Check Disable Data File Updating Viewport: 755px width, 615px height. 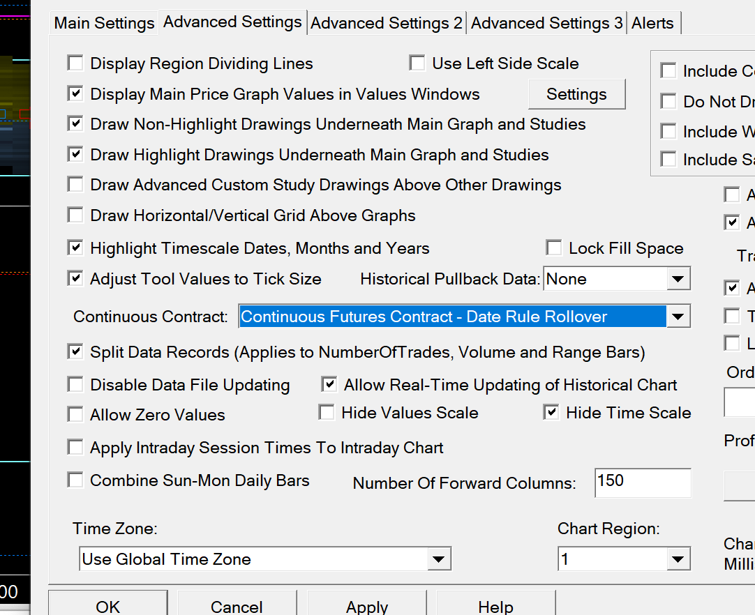click(75, 385)
